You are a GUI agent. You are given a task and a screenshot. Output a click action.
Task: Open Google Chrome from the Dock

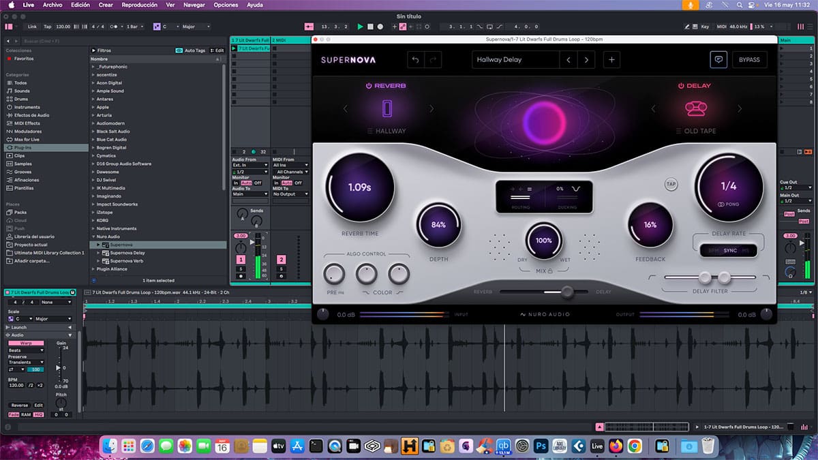click(x=635, y=446)
